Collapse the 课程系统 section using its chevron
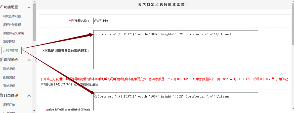The height and width of the screenshot is (113, 294). [29, 60]
